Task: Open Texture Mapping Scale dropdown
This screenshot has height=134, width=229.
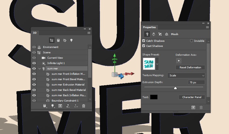Action: (186, 75)
